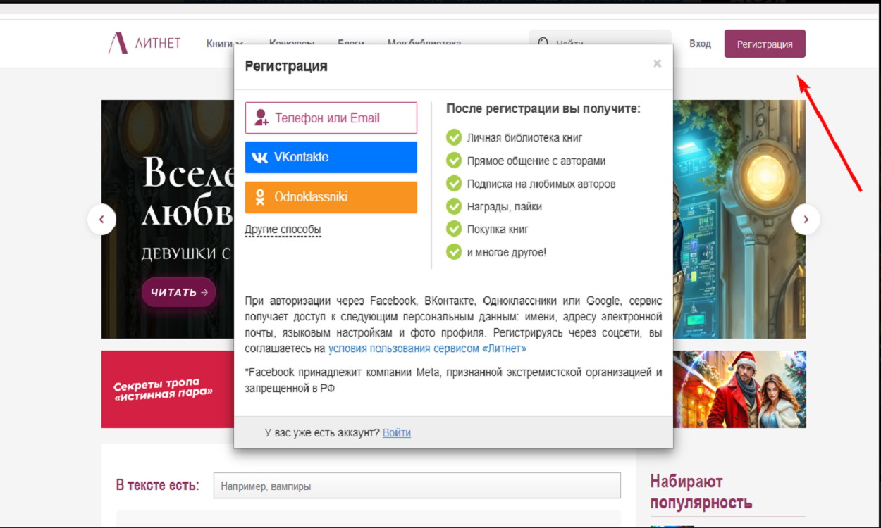Click the 'В тексте есть:' label
The width and height of the screenshot is (881, 528).
(158, 485)
